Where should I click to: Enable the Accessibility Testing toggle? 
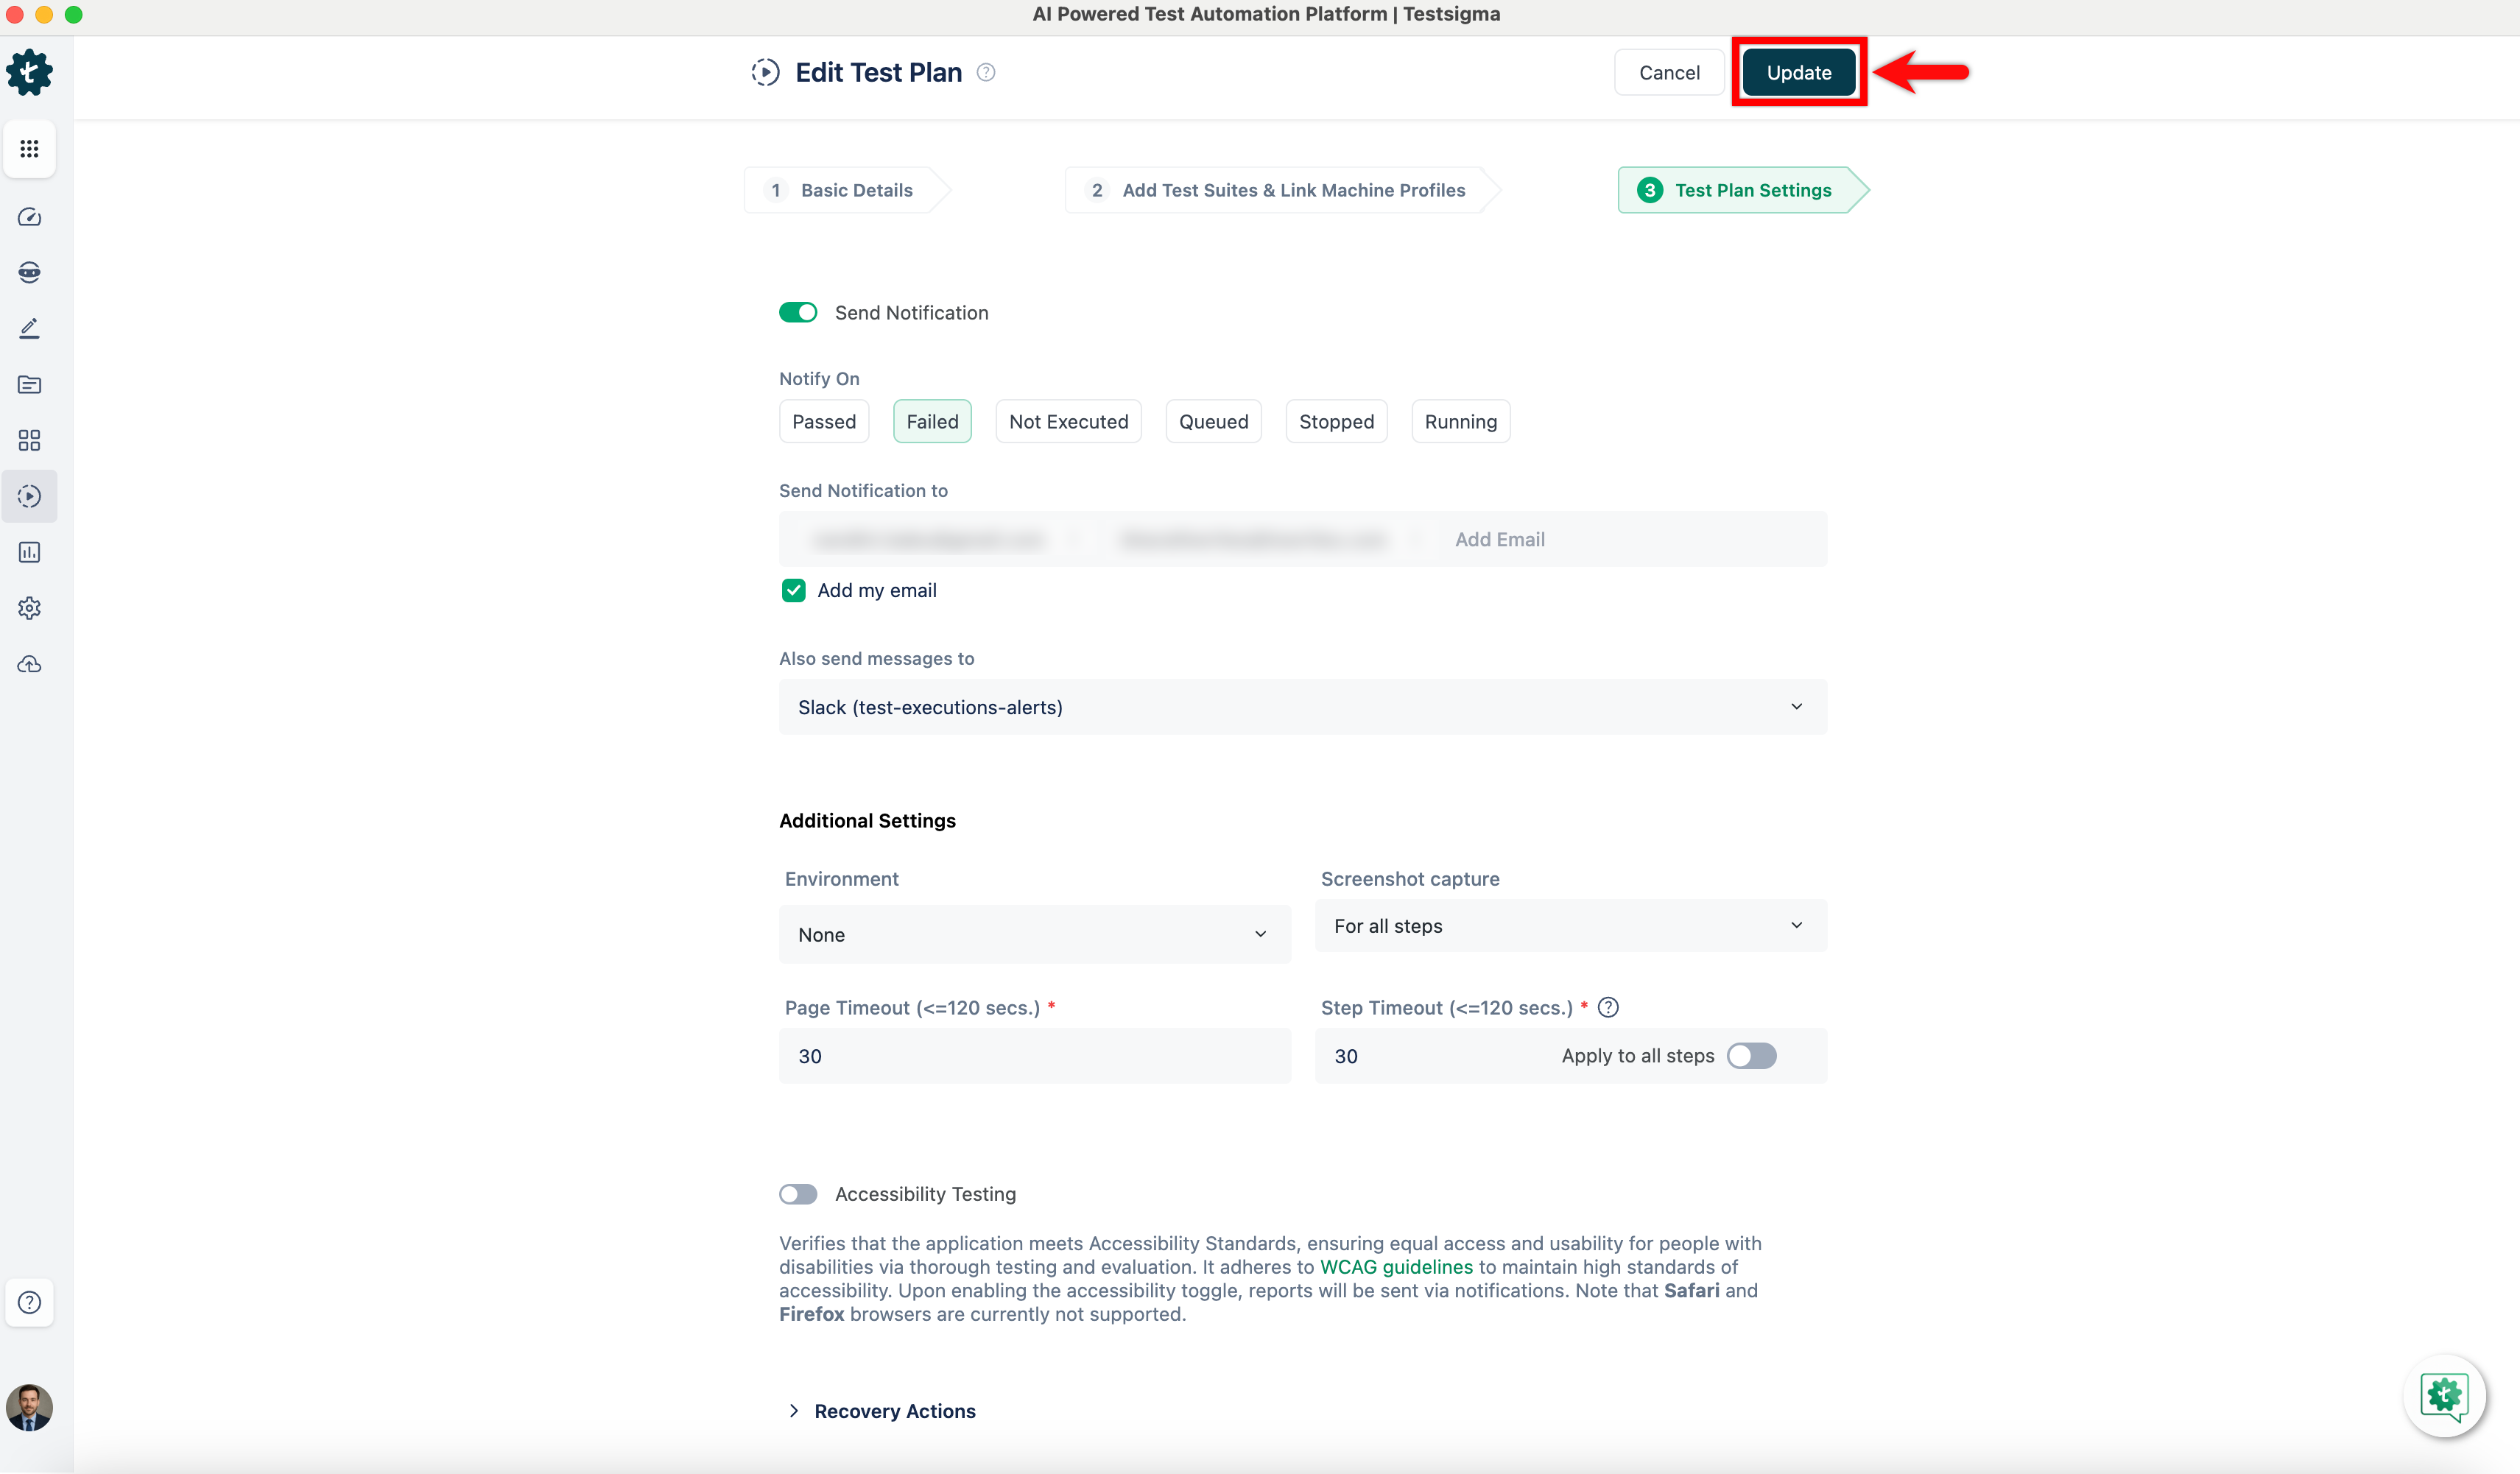pos(797,1193)
